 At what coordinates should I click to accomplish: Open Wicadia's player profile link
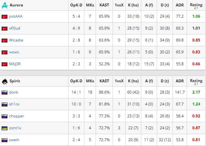click(16, 40)
